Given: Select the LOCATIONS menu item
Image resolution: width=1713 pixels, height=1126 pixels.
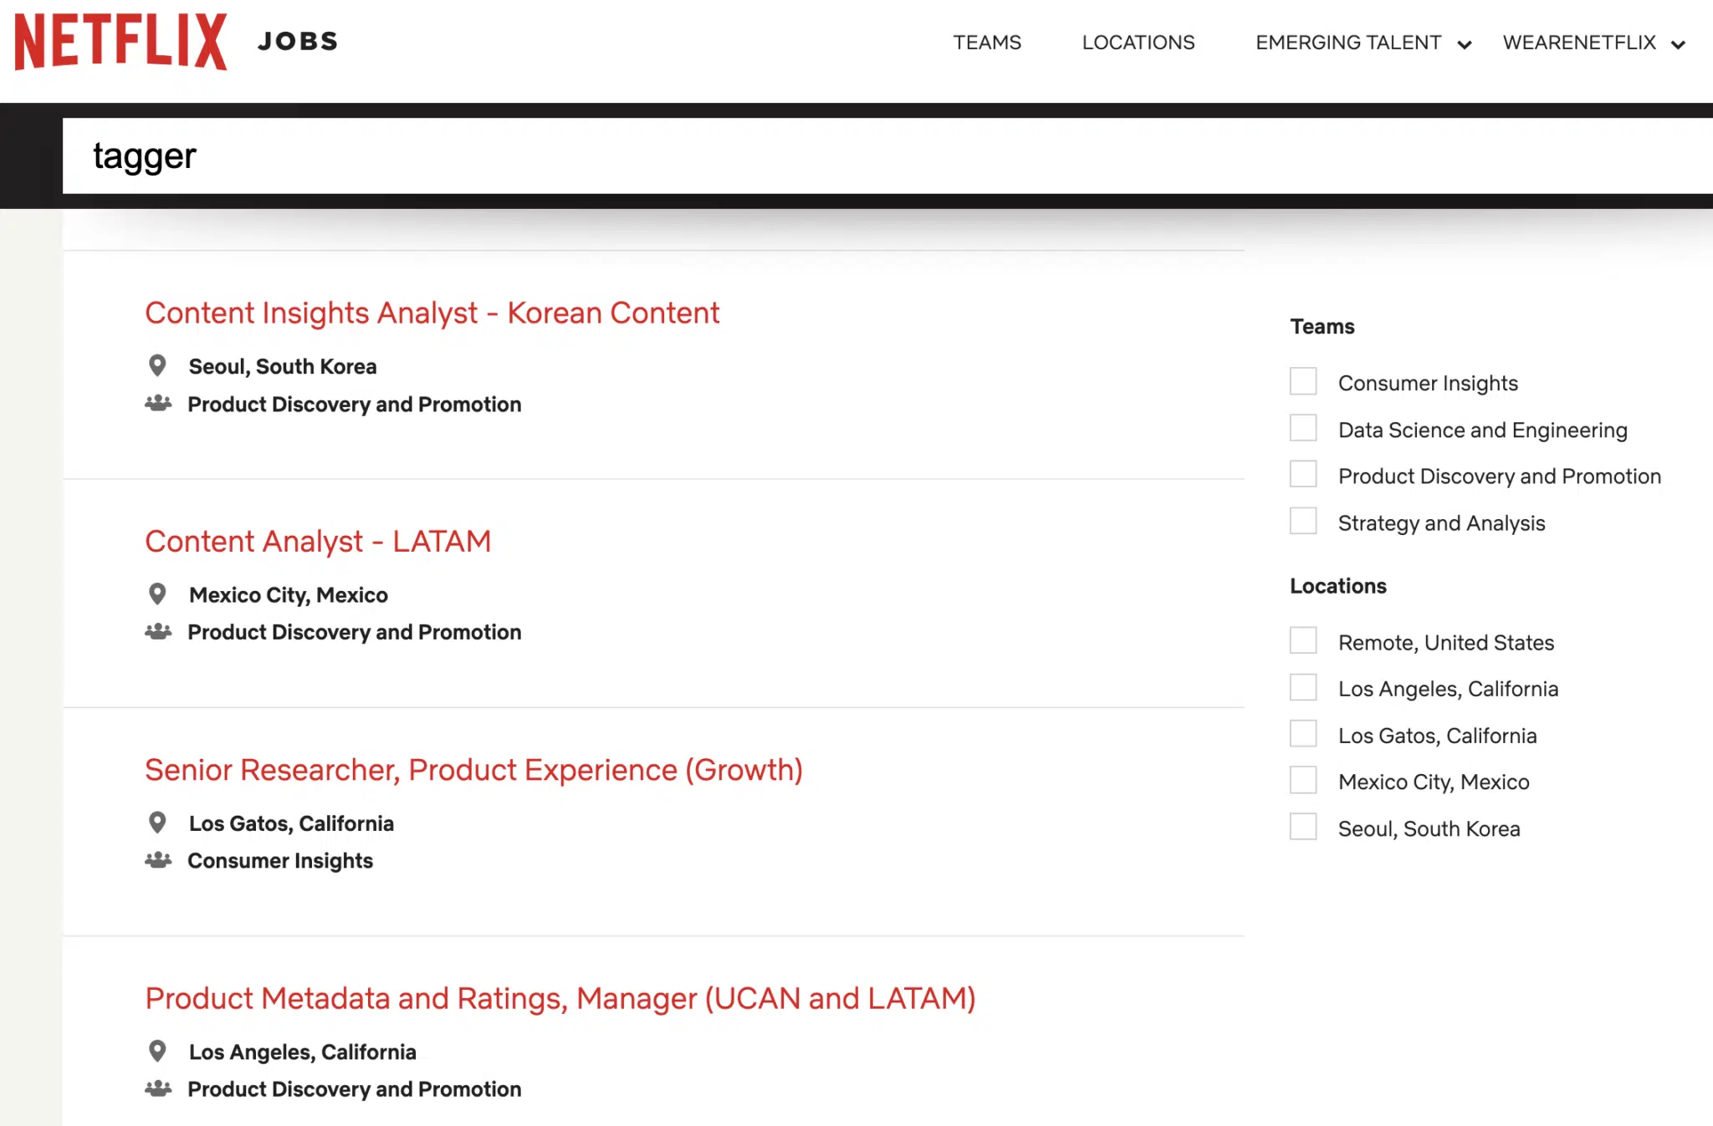Looking at the screenshot, I should pyautogui.click(x=1138, y=43).
